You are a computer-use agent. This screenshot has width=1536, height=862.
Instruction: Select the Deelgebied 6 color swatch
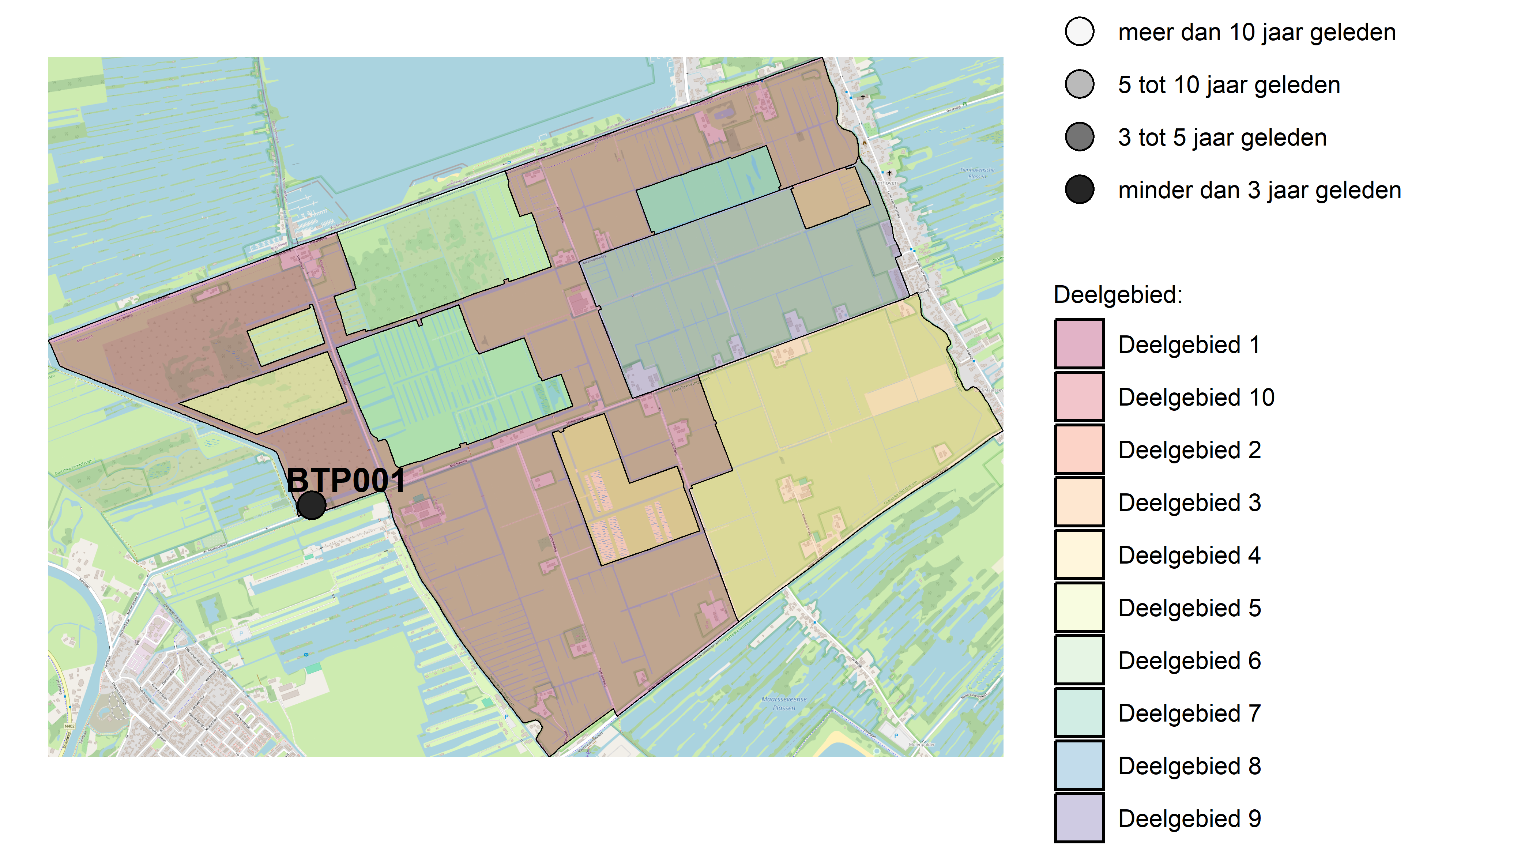point(1079,660)
